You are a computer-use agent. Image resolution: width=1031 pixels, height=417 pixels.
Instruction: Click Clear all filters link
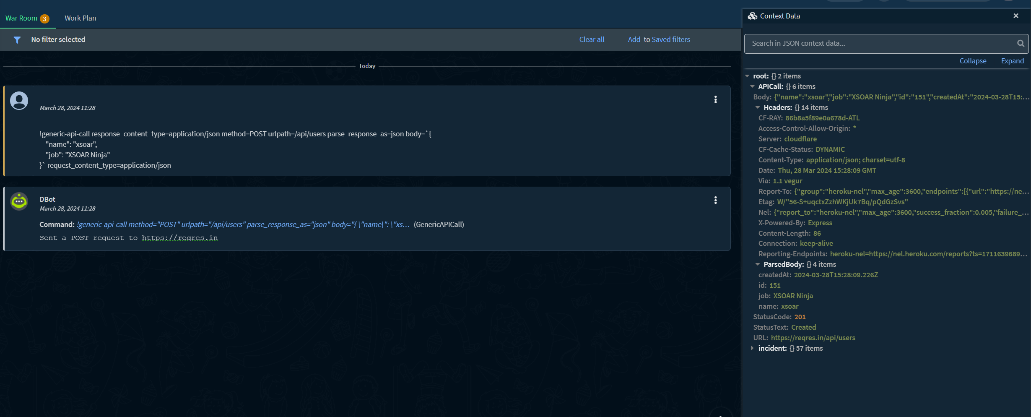(591, 39)
